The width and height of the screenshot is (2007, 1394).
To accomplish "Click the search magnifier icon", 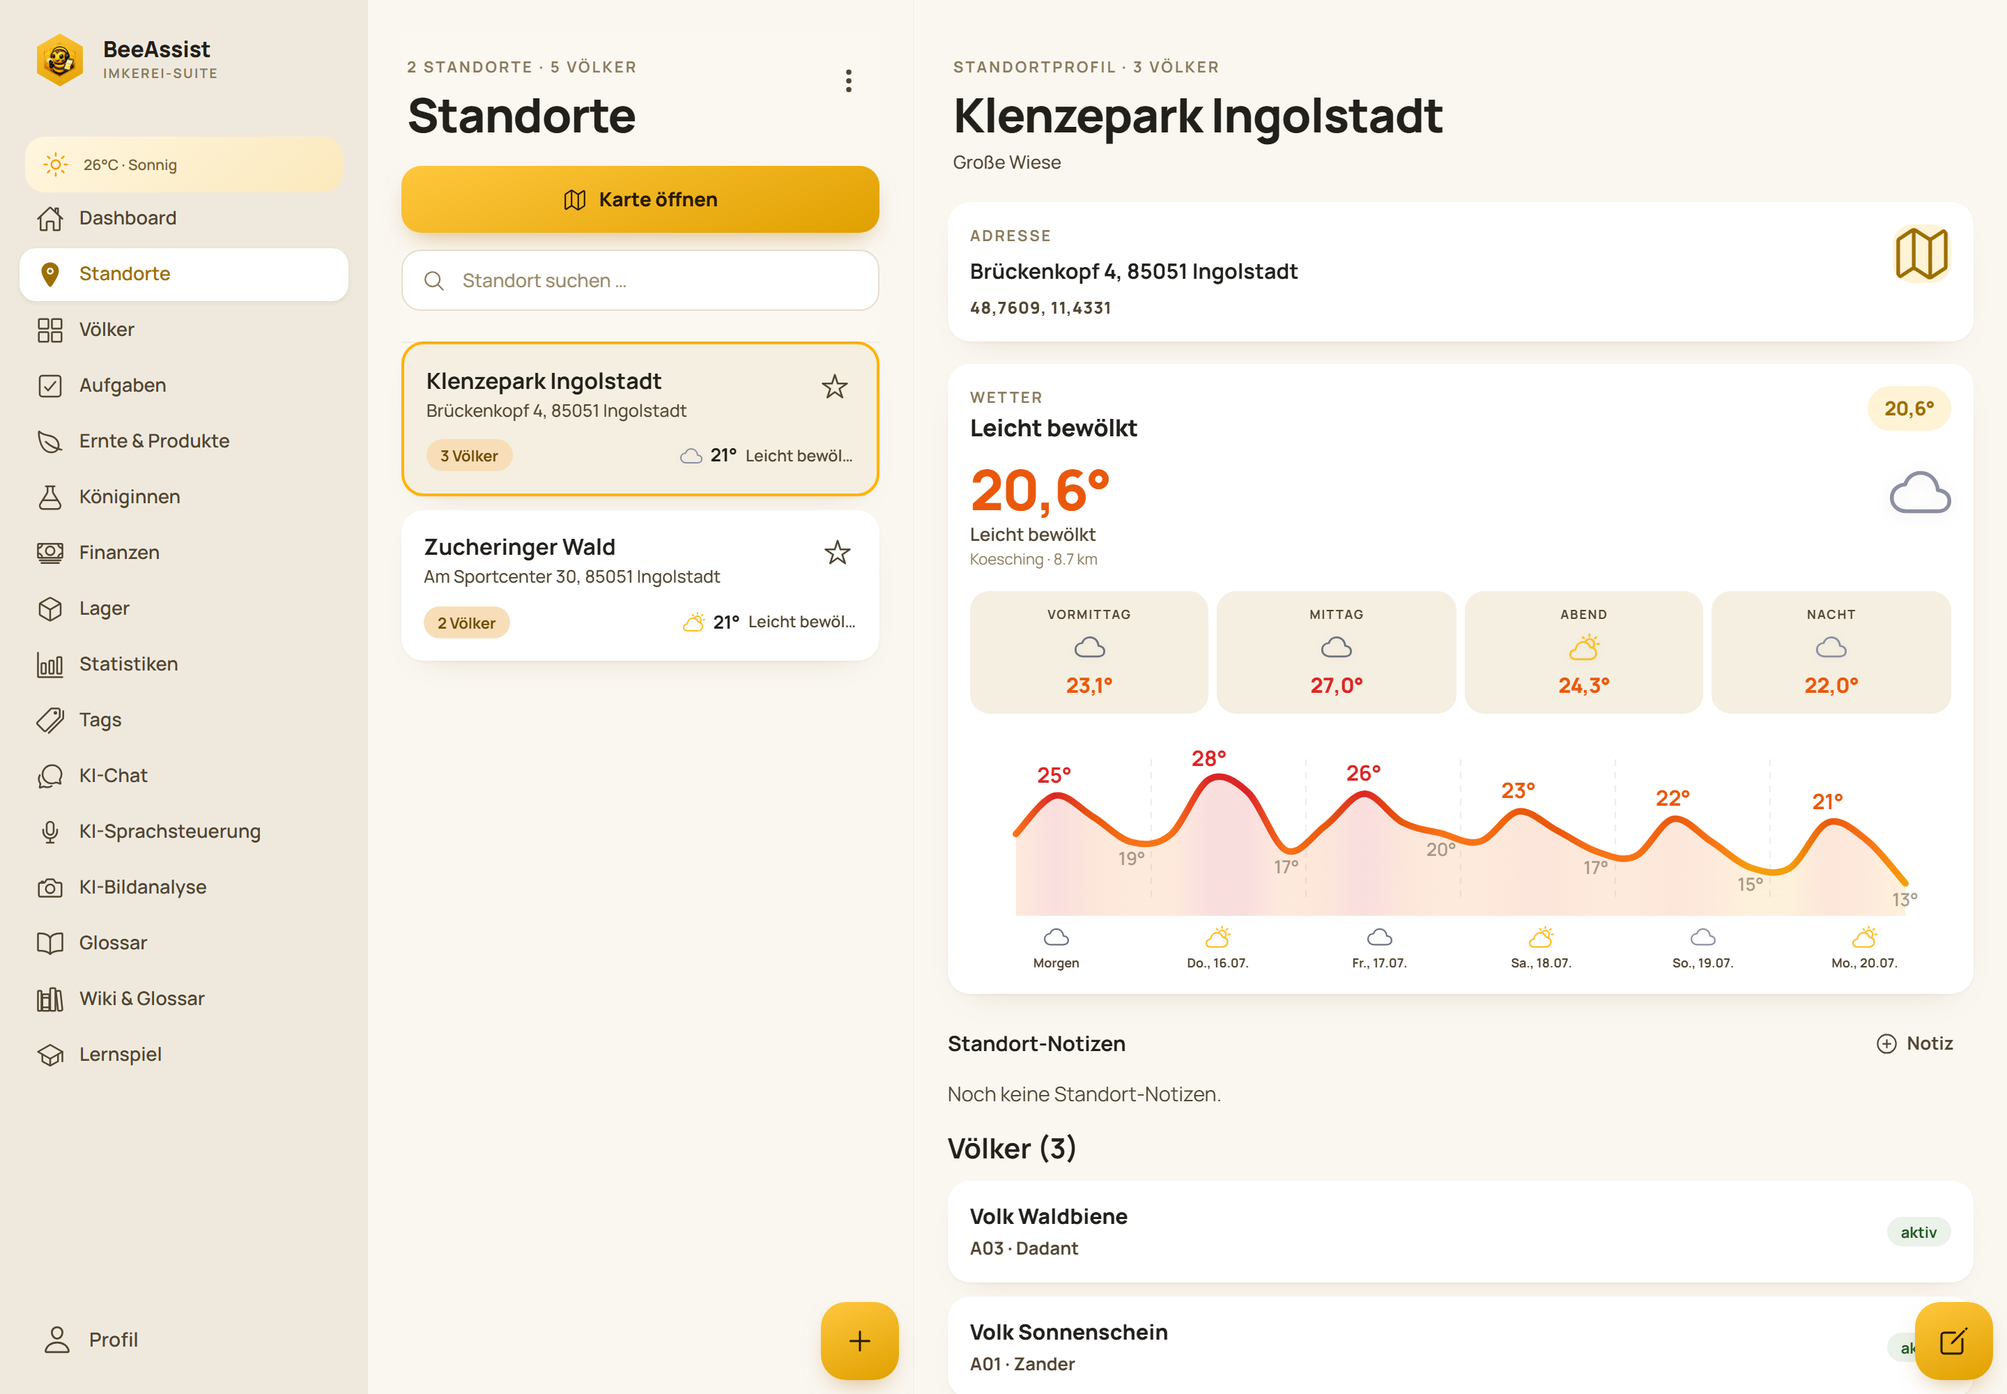I will (x=434, y=280).
